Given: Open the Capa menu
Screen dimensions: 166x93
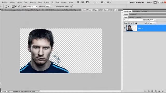Looking at the screenshot, I should [25, 2].
